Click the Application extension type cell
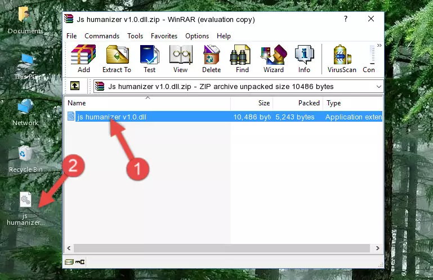This screenshot has width=433, height=280. (x=354, y=117)
